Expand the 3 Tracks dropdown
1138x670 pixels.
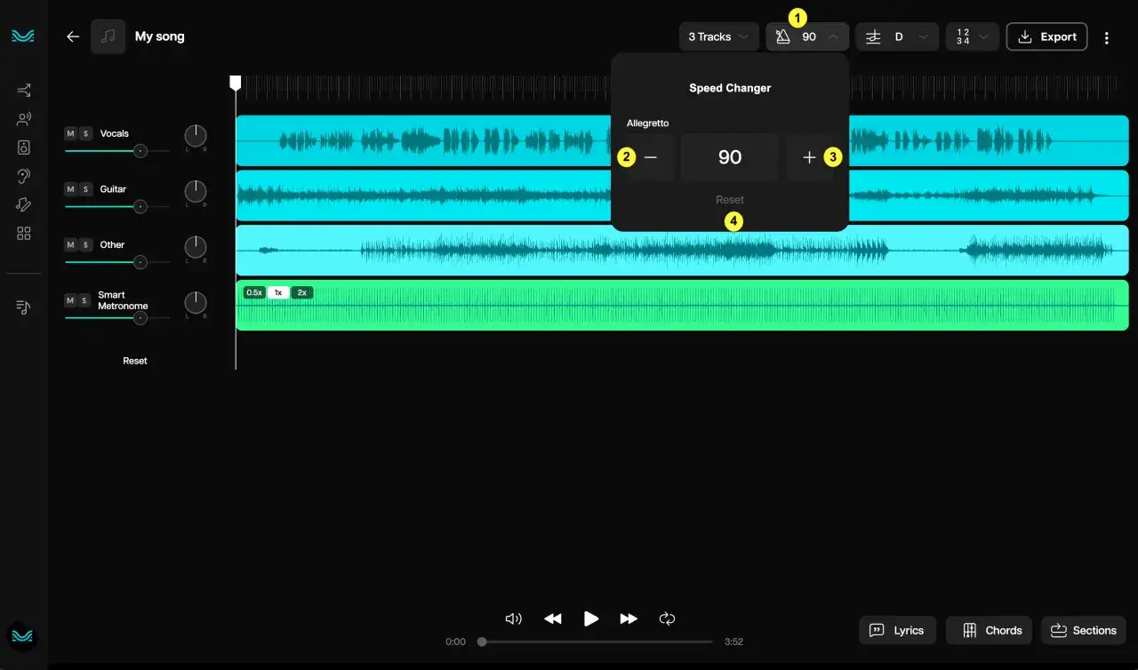718,36
